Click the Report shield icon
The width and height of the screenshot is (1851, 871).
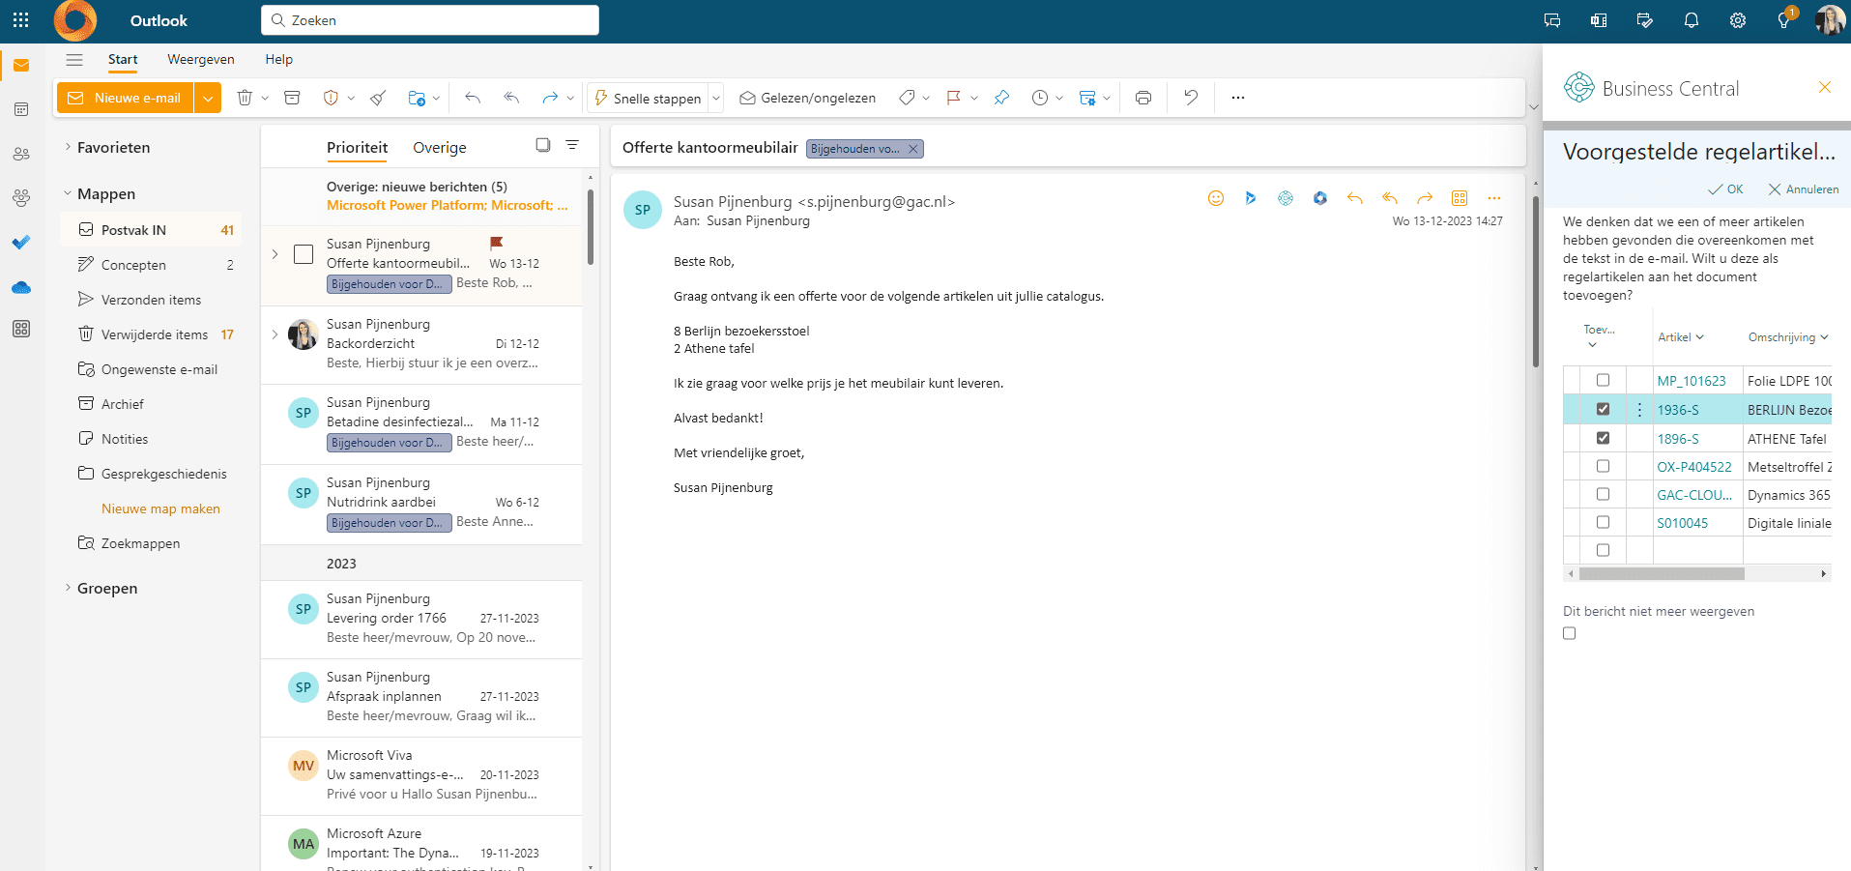[x=331, y=98]
